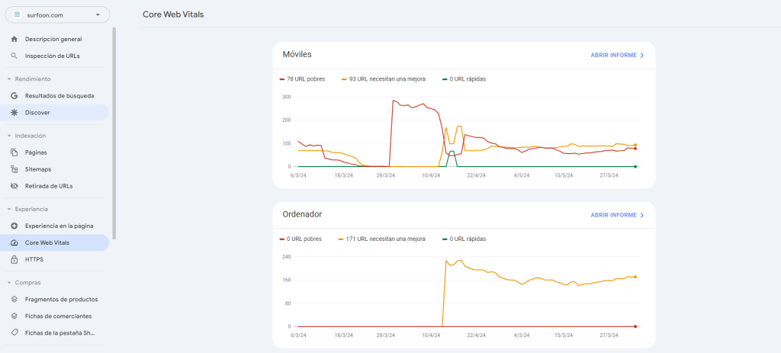Collapse the Rendimiento section
The width and height of the screenshot is (781, 353).
tap(9, 79)
